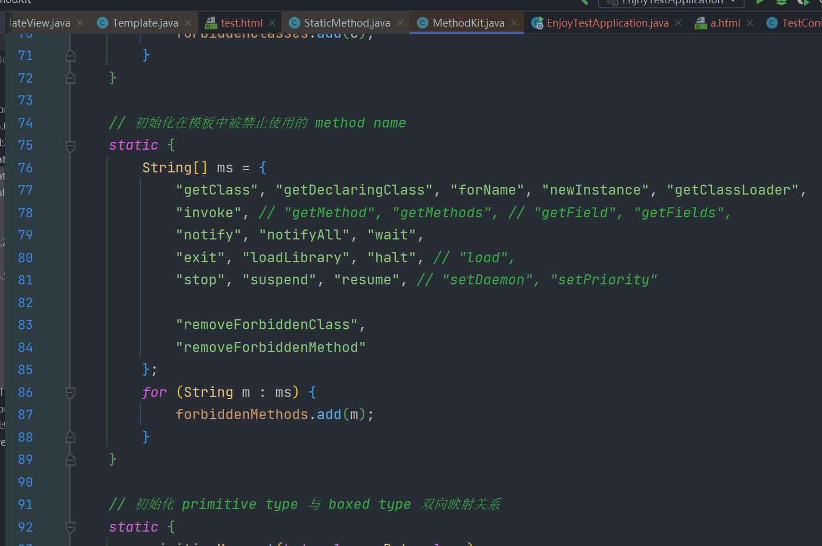
Task: Close the Template.java editor tab
Action: [x=188, y=23]
